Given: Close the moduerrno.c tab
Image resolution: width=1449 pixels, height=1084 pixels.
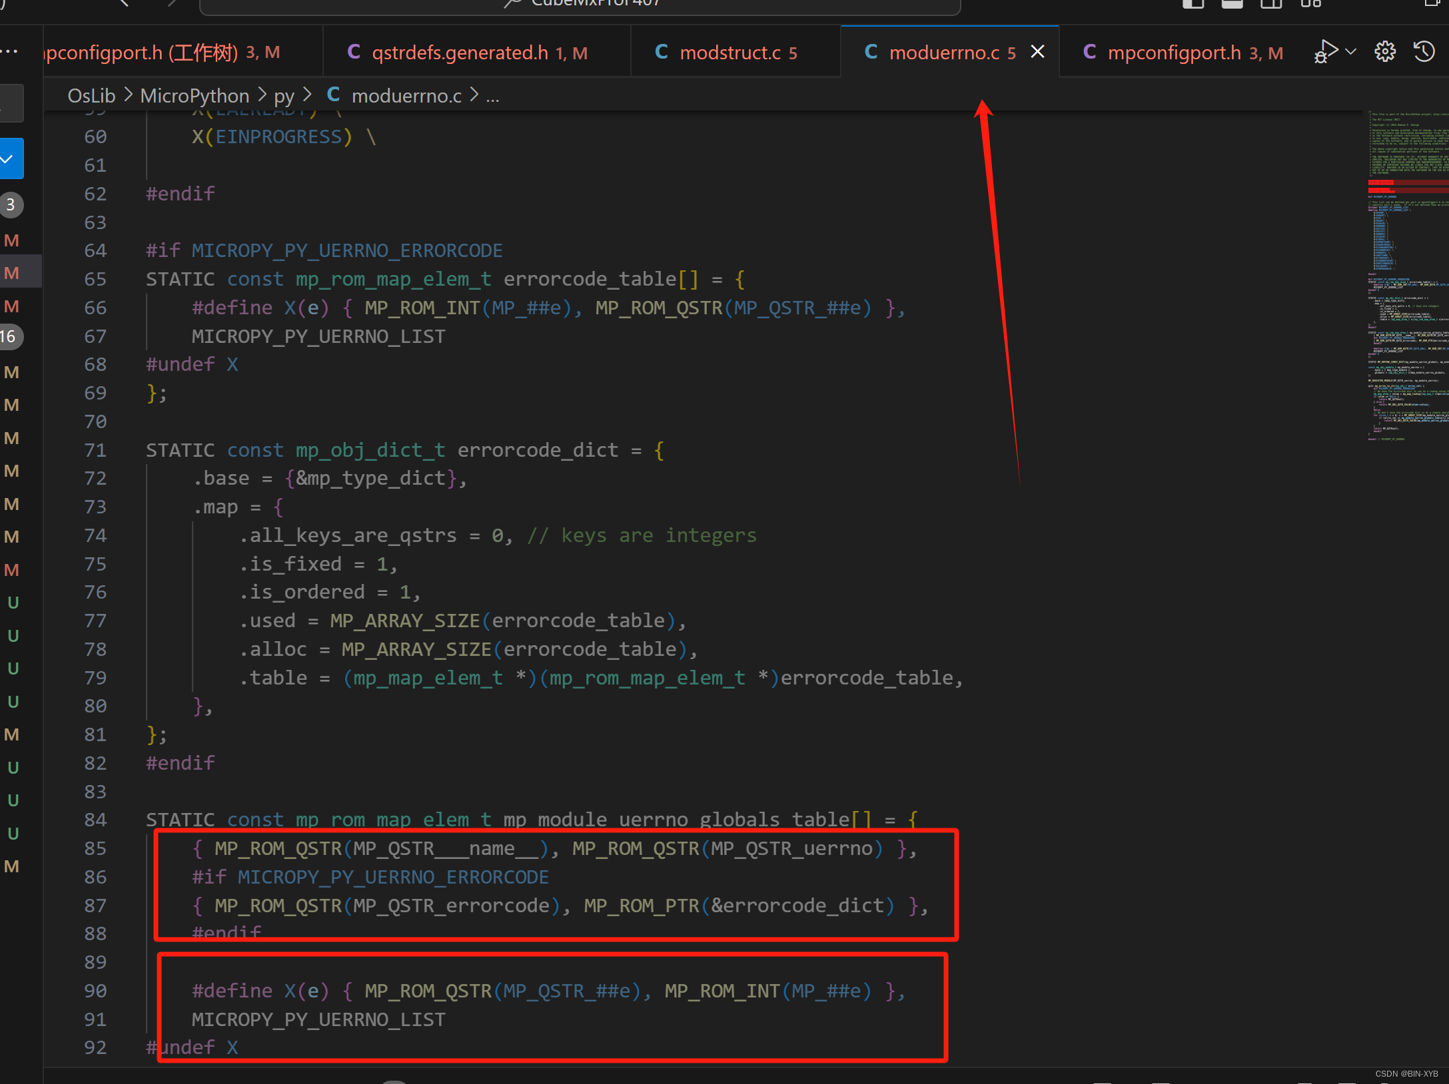Looking at the screenshot, I should tap(1037, 52).
